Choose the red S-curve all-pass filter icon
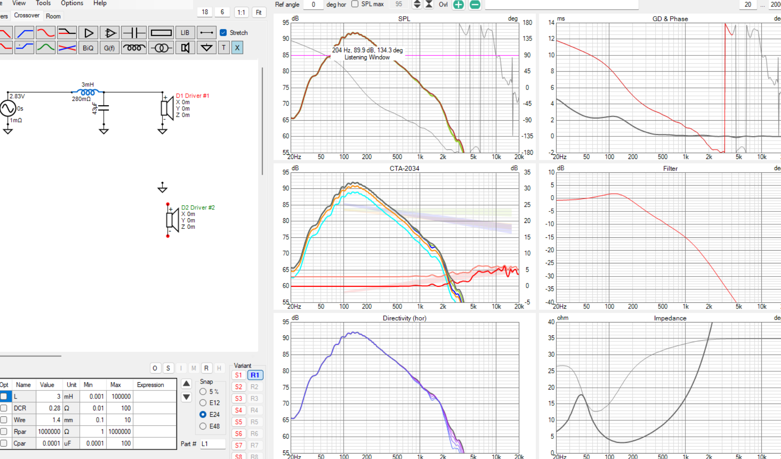This screenshot has width=781, height=459. click(x=46, y=33)
